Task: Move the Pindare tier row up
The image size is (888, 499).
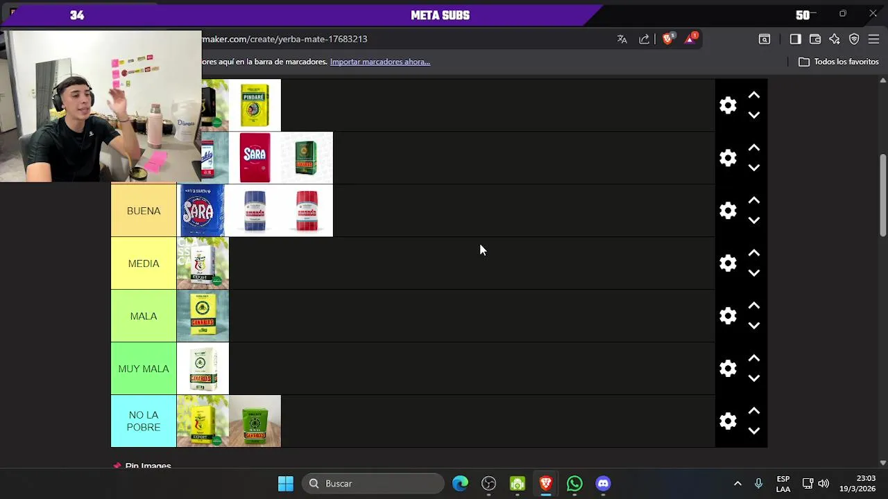Action: (754, 96)
